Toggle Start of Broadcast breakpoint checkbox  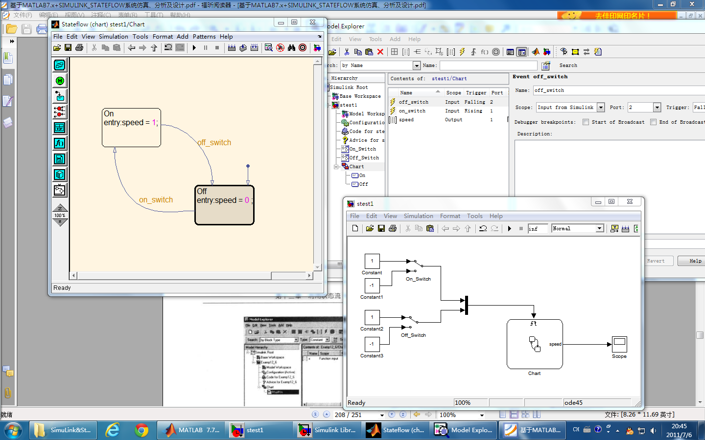tap(586, 122)
